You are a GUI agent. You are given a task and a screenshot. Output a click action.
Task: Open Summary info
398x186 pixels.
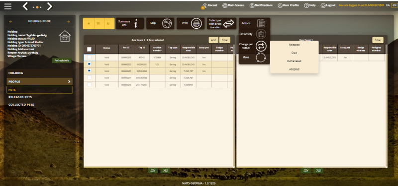pyautogui.click(x=130, y=23)
